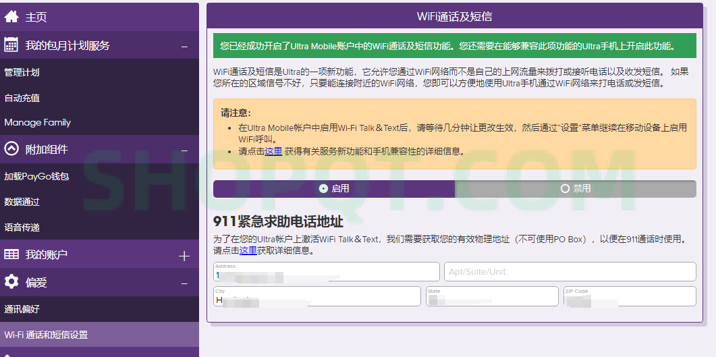Click the calendar icon for 我的包月计划服务
The image size is (716, 357).
point(11,45)
